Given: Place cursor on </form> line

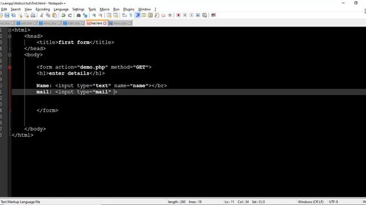Looking at the screenshot, I should point(47,110).
